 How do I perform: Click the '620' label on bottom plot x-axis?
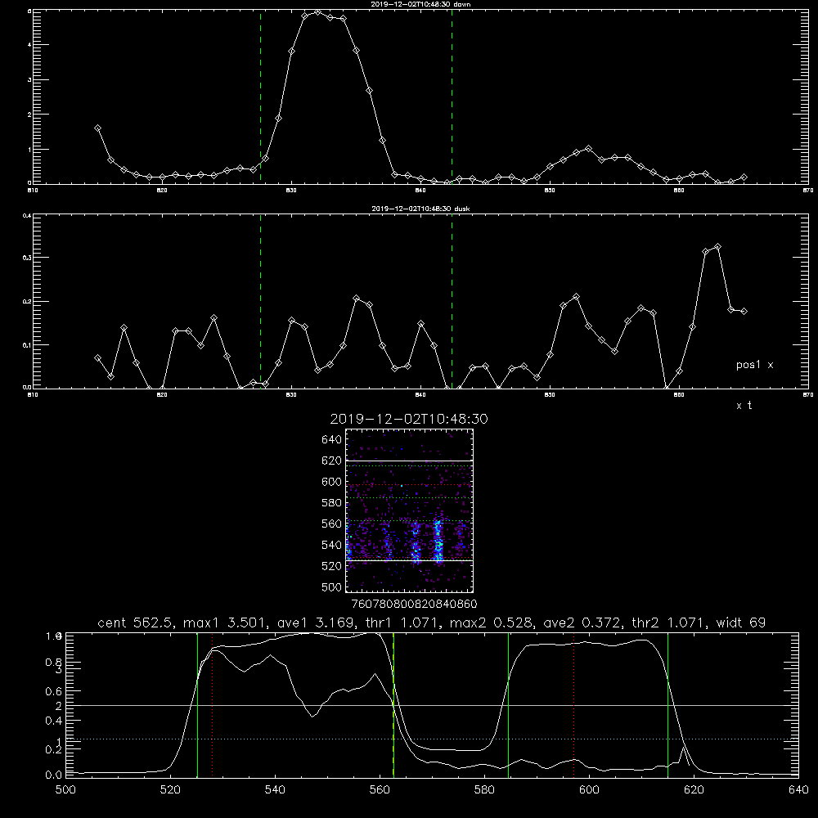point(694,790)
